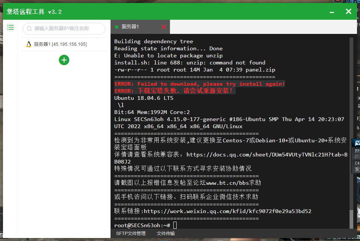Focus the server IP search field

coord(64,29)
